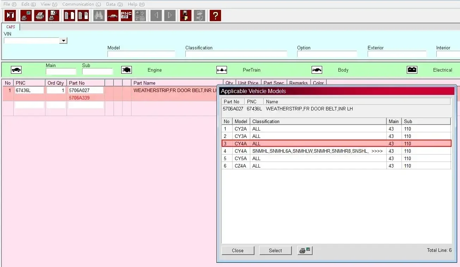This screenshot has height=267, width=460.
Task: Select the Electrical battery icon
Action: [x=412, y=70]
